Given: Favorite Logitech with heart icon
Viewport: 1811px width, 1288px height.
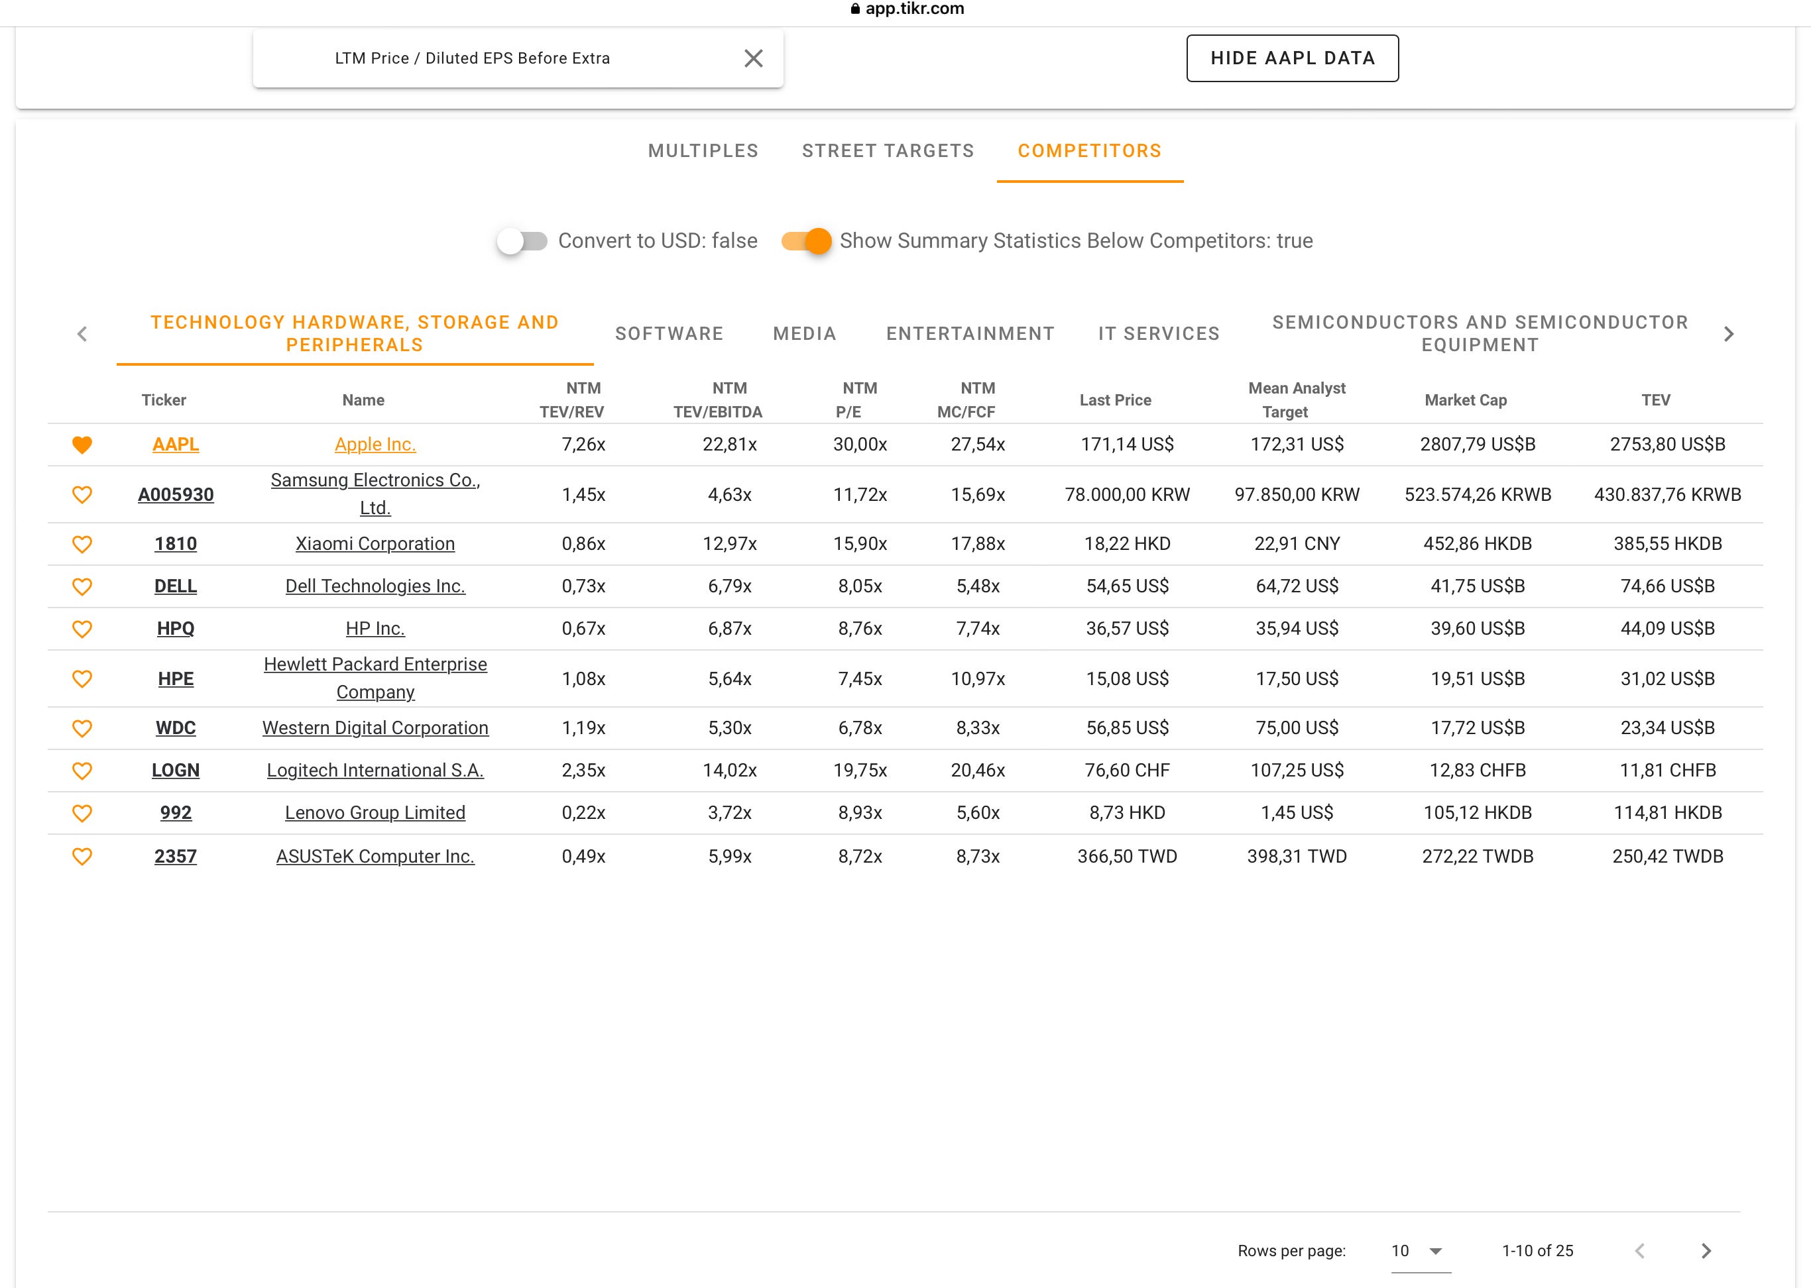Looking at the screenshot, I should [x=82, y=771].
